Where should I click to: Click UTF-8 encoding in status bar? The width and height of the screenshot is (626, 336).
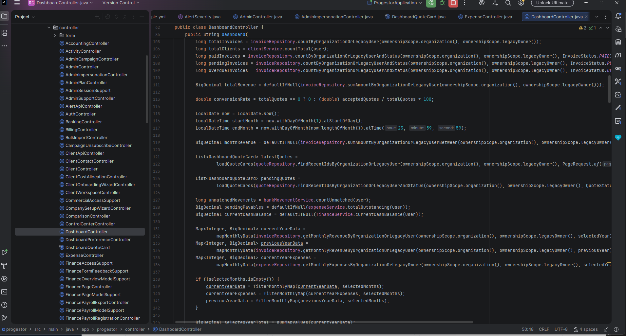coord(561,329)
